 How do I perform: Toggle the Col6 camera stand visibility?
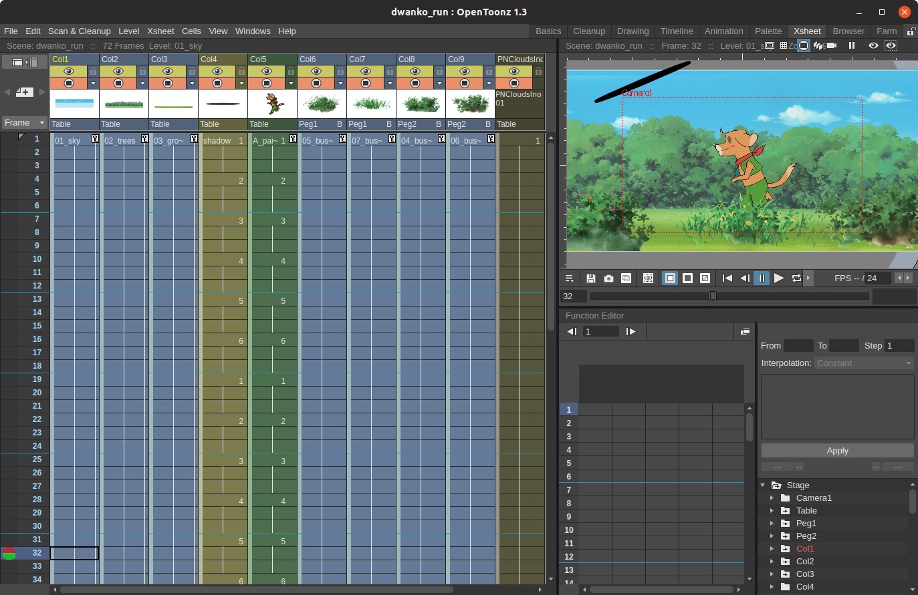pos(316,83)
